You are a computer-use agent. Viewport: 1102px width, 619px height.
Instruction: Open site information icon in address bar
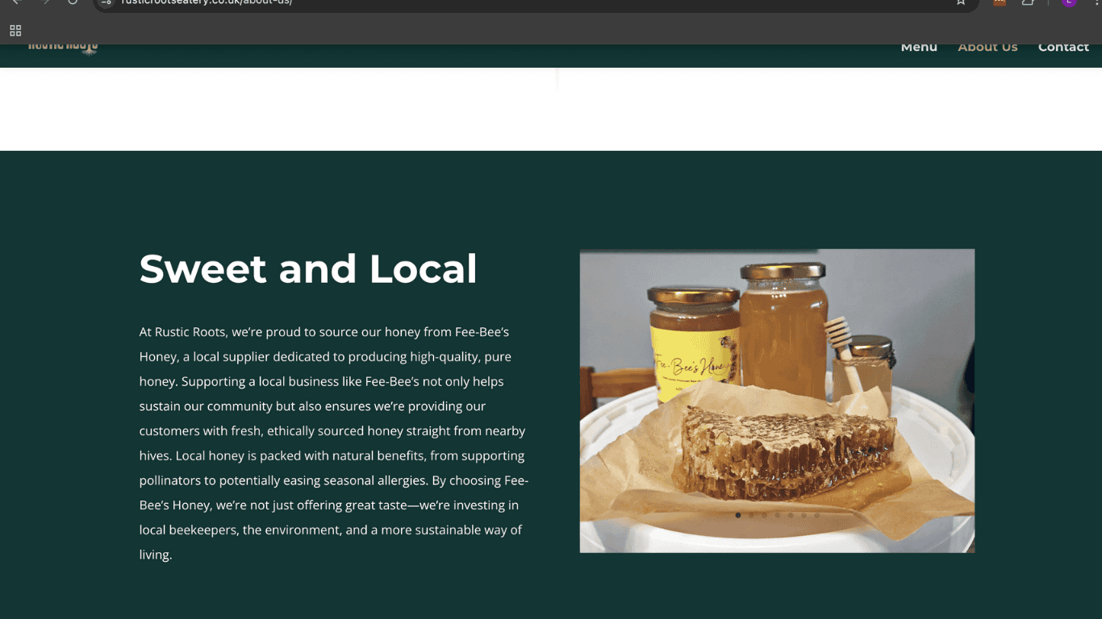click(x=106, y=2)
